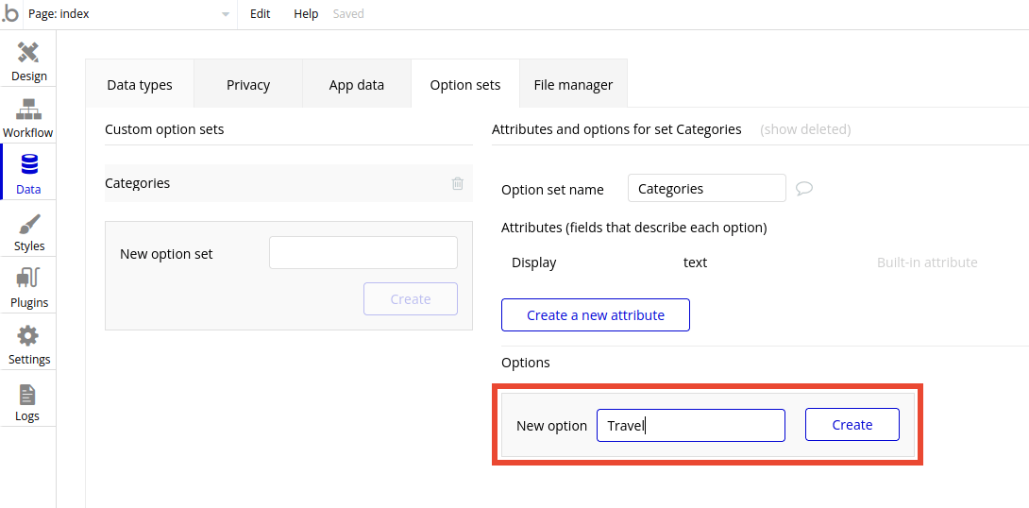Select the Data section icon
1029x508 pixels.
[x=29, y=164]
